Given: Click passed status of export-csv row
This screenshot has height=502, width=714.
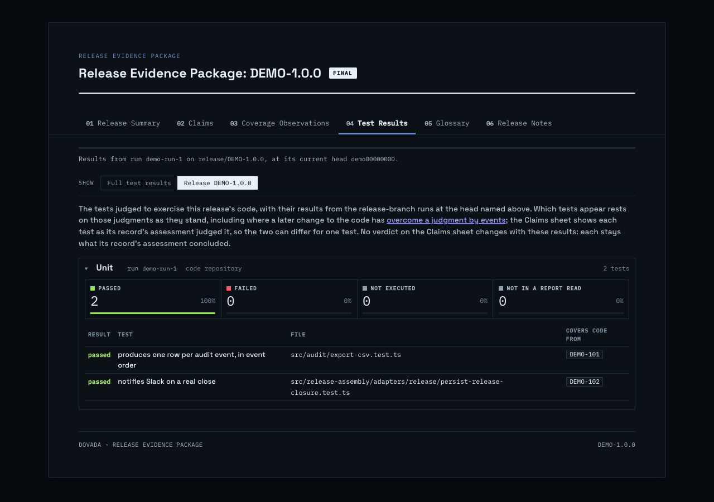Looking at the screenshot, I should (99, 355).
